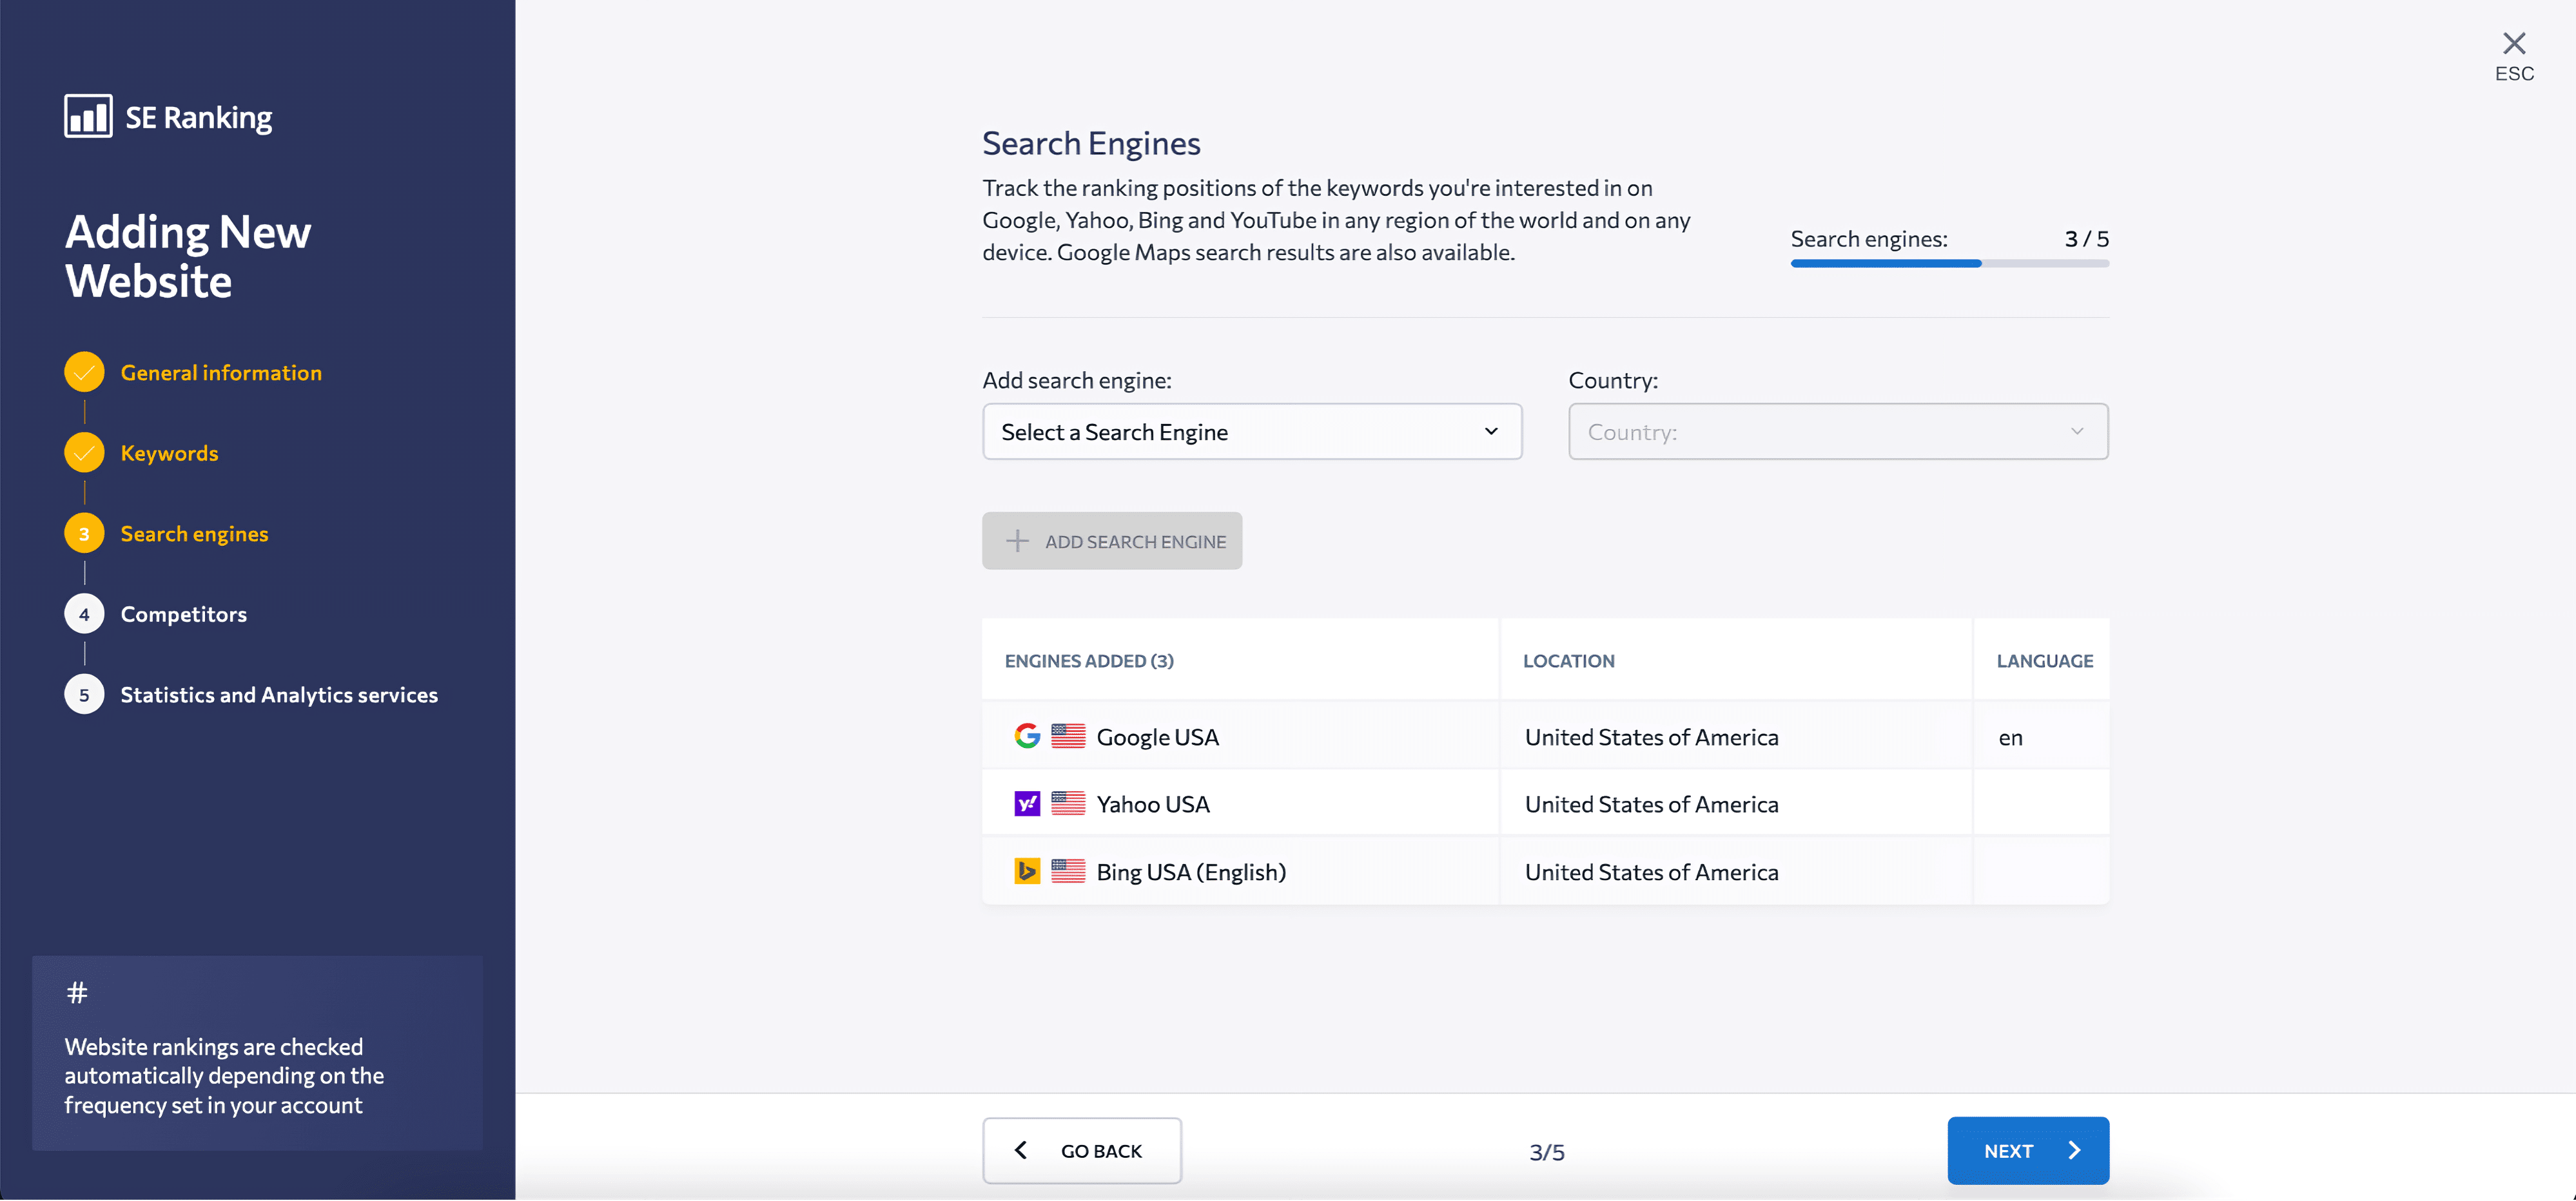The height and width of the screenshot is (1201, 2576).
Task: Click the 3 / 5 search engines counter
Action: tap(2086, 239)
